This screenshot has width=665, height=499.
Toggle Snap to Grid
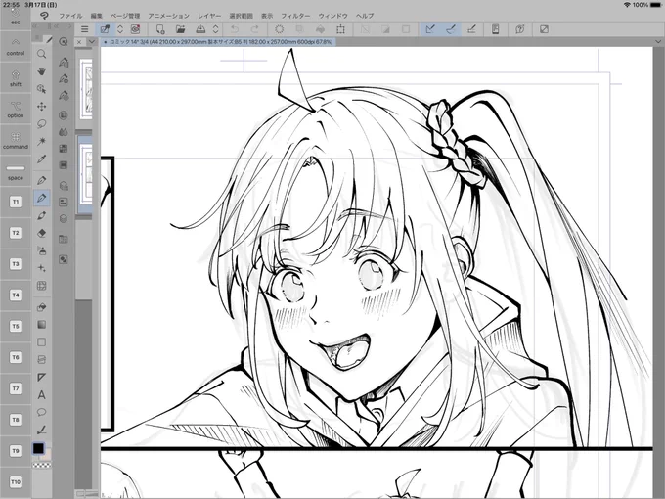471,29
